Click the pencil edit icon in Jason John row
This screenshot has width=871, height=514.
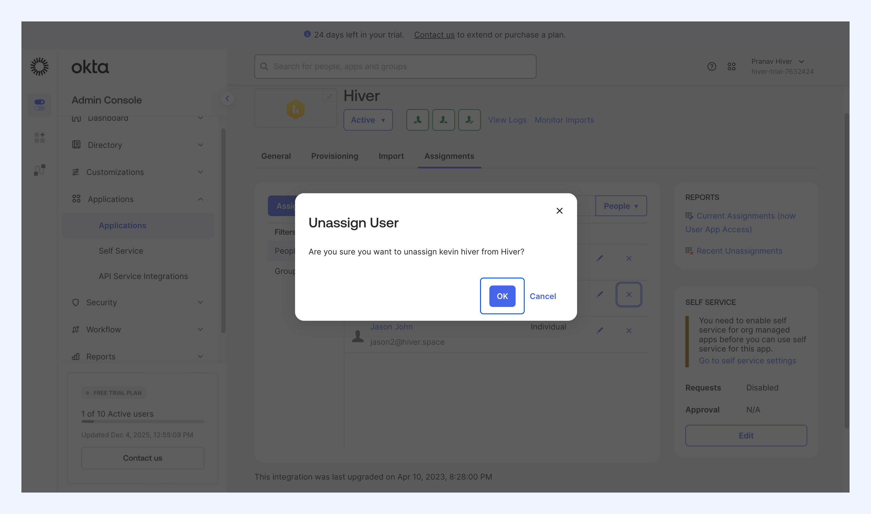point(600,330)
